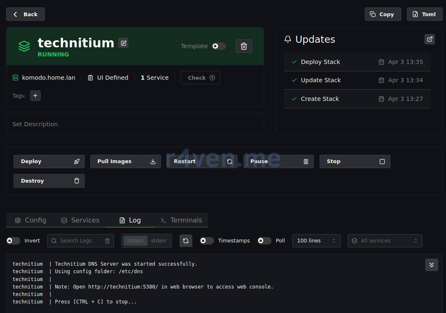
Task: Refresh the logs with reload icon
Action: pos(186,241)
